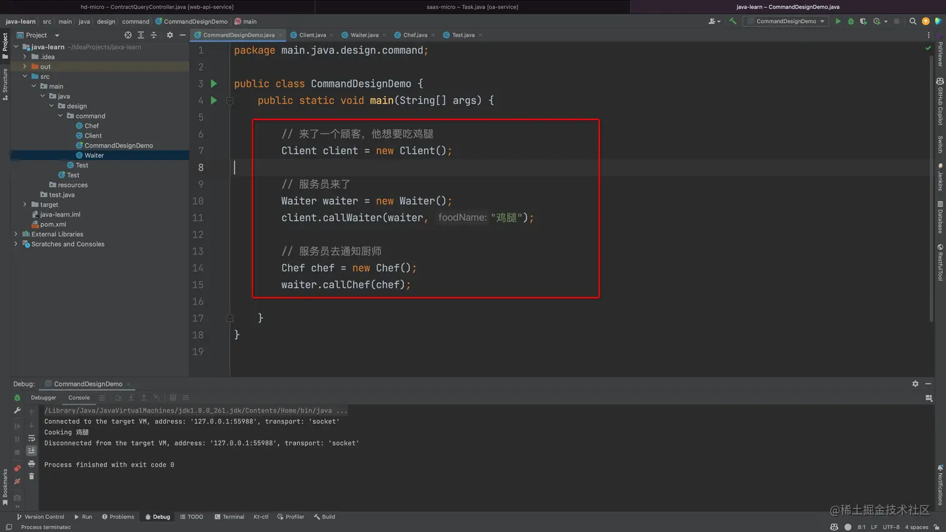
Task: Collapse the command package
Action: (x=61, y=116)
